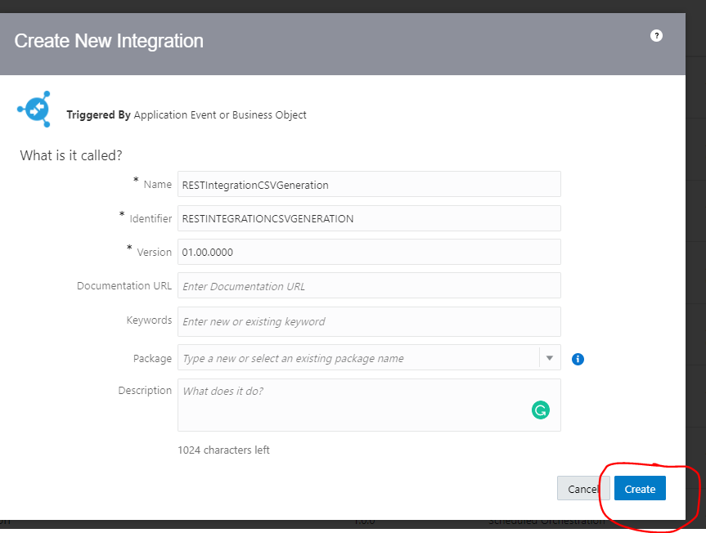This screenshot has height=533, width=706.
Task: Click the Grammarly icon in Description
Action: [540, 410]
